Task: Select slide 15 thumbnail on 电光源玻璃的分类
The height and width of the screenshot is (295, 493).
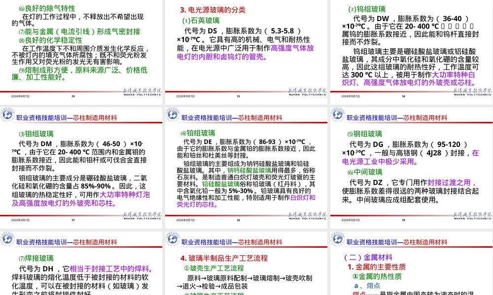Action: click(x=246, y=52)
